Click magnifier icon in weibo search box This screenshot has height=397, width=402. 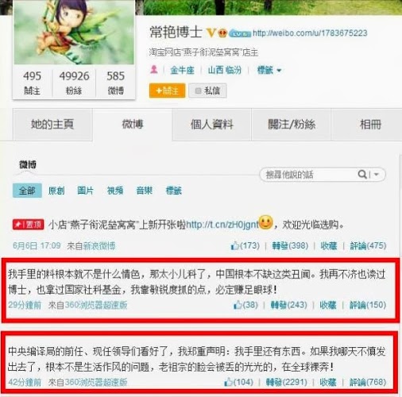pos(362,174)
